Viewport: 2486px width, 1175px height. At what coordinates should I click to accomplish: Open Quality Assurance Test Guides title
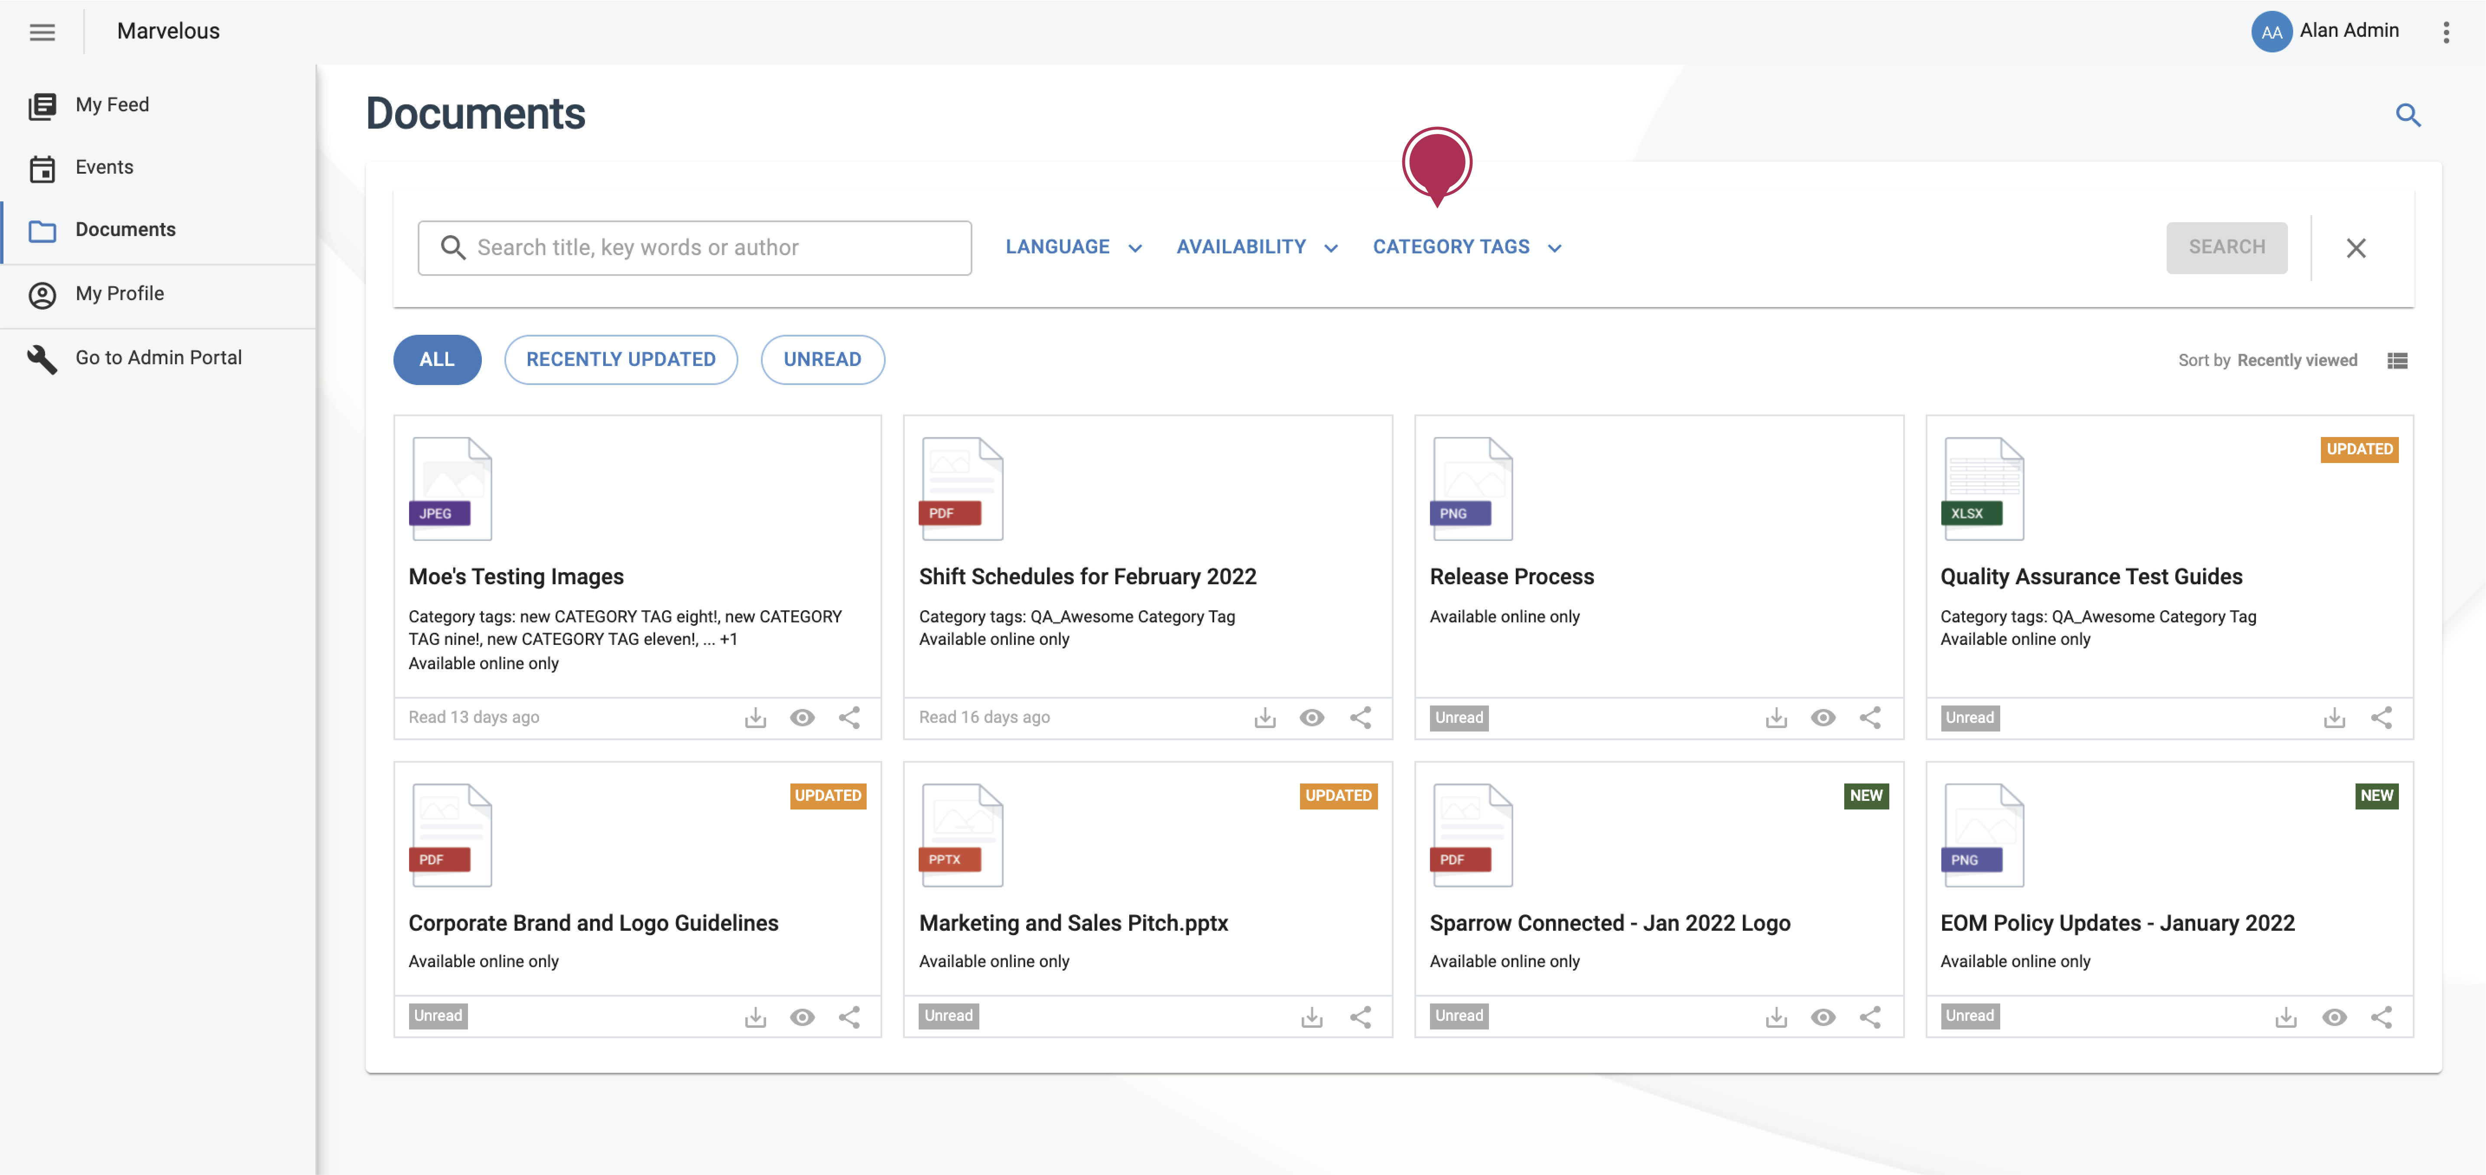tap(2091, 577)
